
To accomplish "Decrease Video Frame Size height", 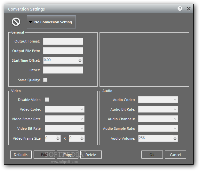I will [82, 140].
